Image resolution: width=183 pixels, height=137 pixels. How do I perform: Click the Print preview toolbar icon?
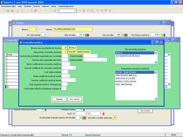pos(22,11)
